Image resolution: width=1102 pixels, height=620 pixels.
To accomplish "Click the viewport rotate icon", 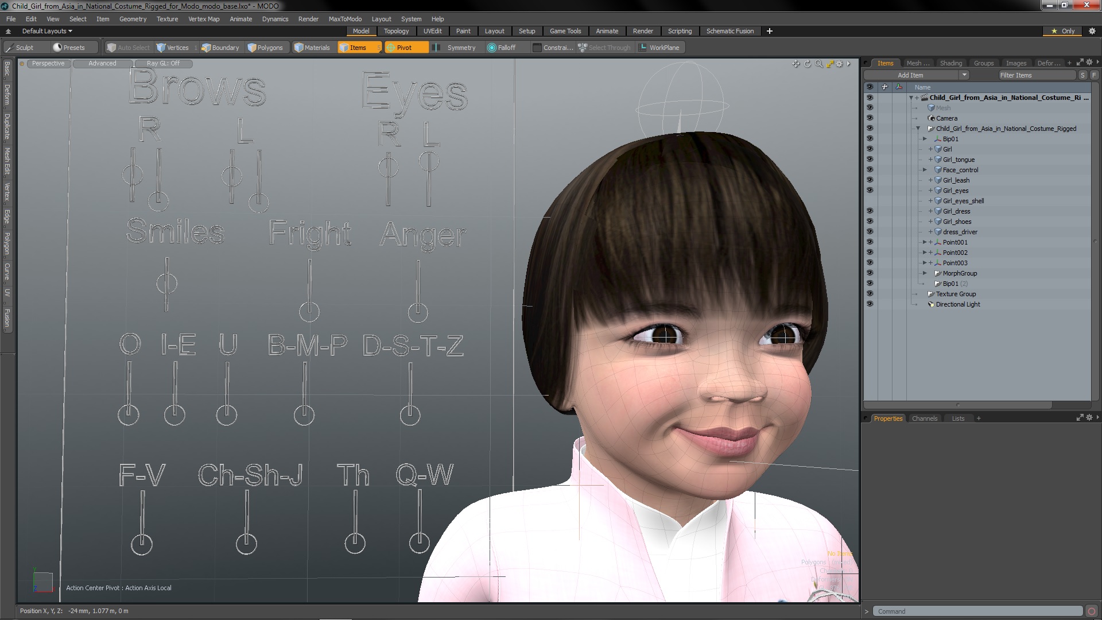I will pos(808,64).
